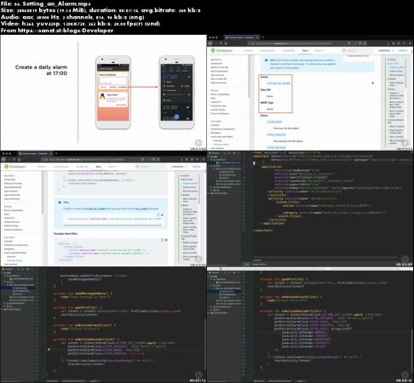Copy the uses-permission code snippet in the note box
Screen dimensions: 414x383
(158, 215)
